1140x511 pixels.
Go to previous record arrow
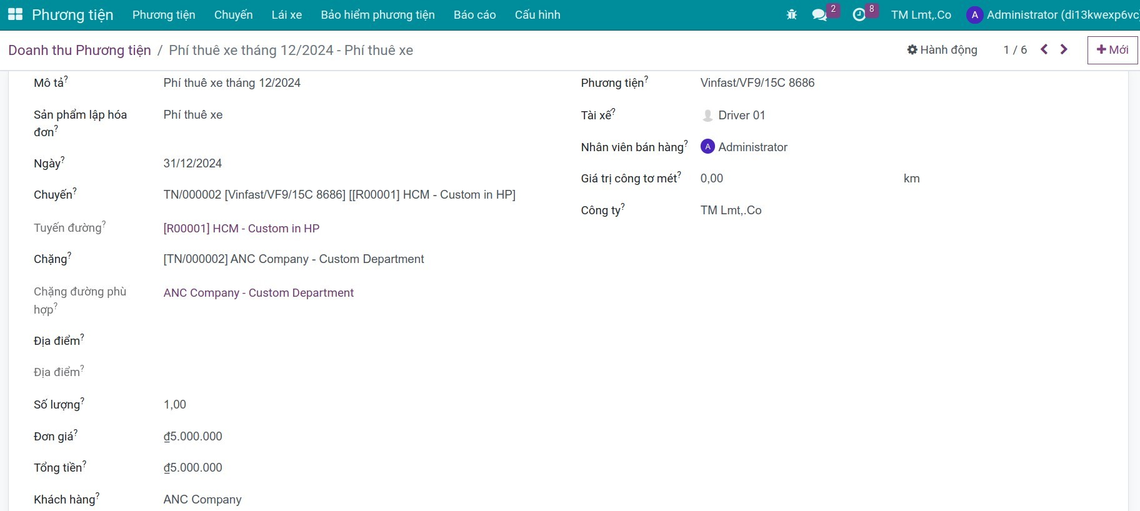tap(1044, 49)
